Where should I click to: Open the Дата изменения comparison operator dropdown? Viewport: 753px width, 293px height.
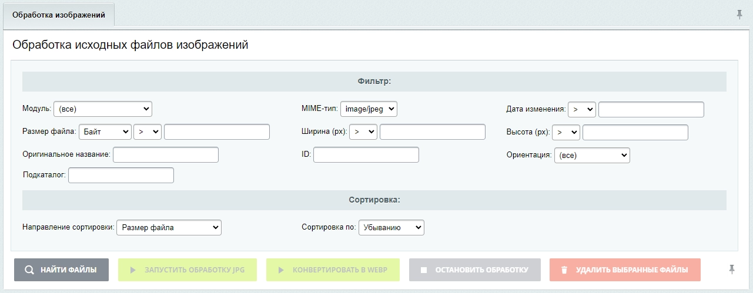click(582, 109)
